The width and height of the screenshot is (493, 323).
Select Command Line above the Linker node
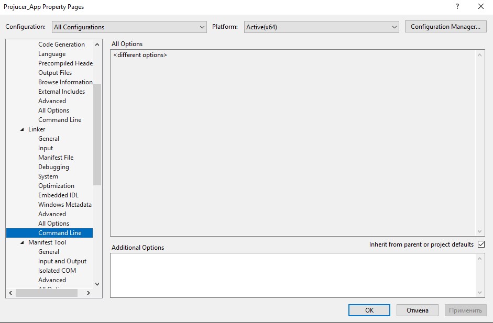click(60, 120)
